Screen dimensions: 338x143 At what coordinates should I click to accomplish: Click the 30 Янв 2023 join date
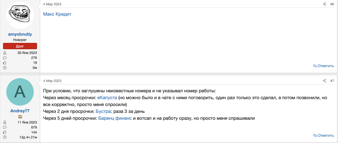(27, 53)
